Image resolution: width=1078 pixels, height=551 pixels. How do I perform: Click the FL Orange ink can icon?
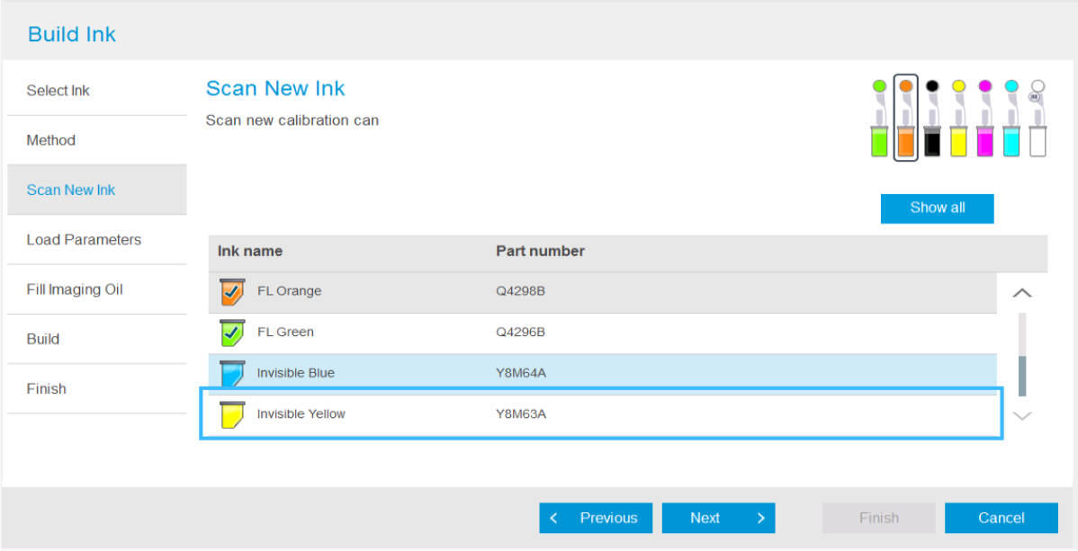232,291
